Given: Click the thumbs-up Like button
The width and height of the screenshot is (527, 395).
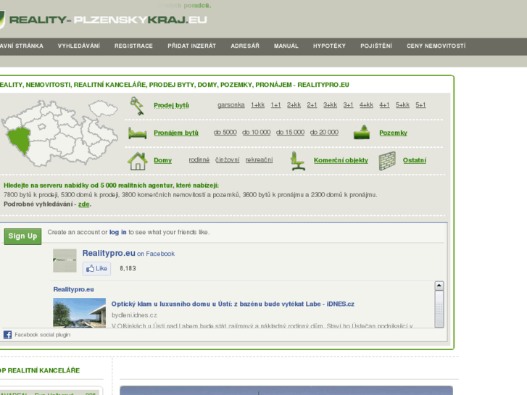Looking at the screenshot, I should pyautogui.click(x=96, y=269).
